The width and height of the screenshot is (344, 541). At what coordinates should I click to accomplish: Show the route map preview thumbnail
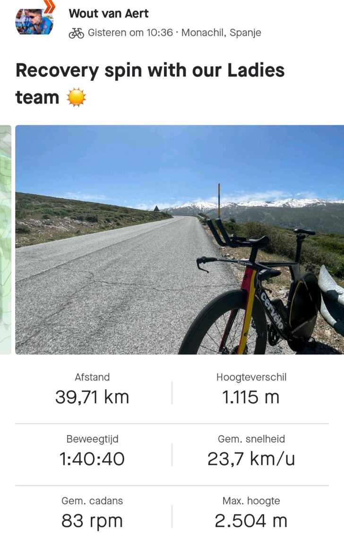pos(6,240)
